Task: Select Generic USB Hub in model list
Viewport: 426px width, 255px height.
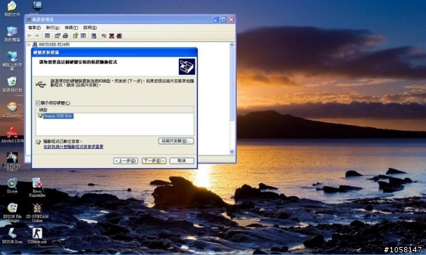Action: [58, 116]
